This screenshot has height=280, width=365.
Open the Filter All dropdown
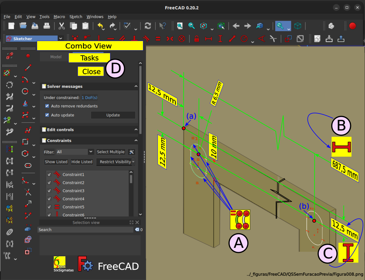[x=75, y=152]
